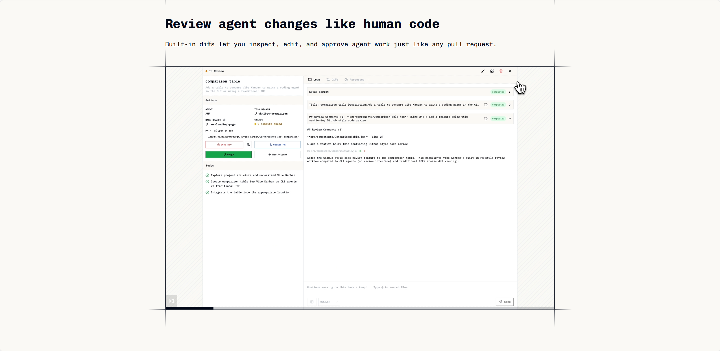
Task: Click the AMP agent label
Action: pyautogui.click(x=208, y=114)
